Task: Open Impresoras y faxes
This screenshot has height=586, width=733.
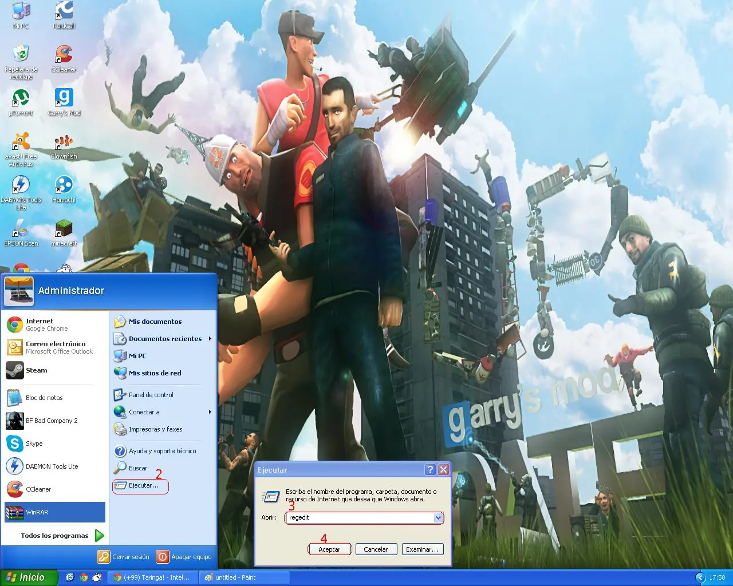Action: click(163, 429)
